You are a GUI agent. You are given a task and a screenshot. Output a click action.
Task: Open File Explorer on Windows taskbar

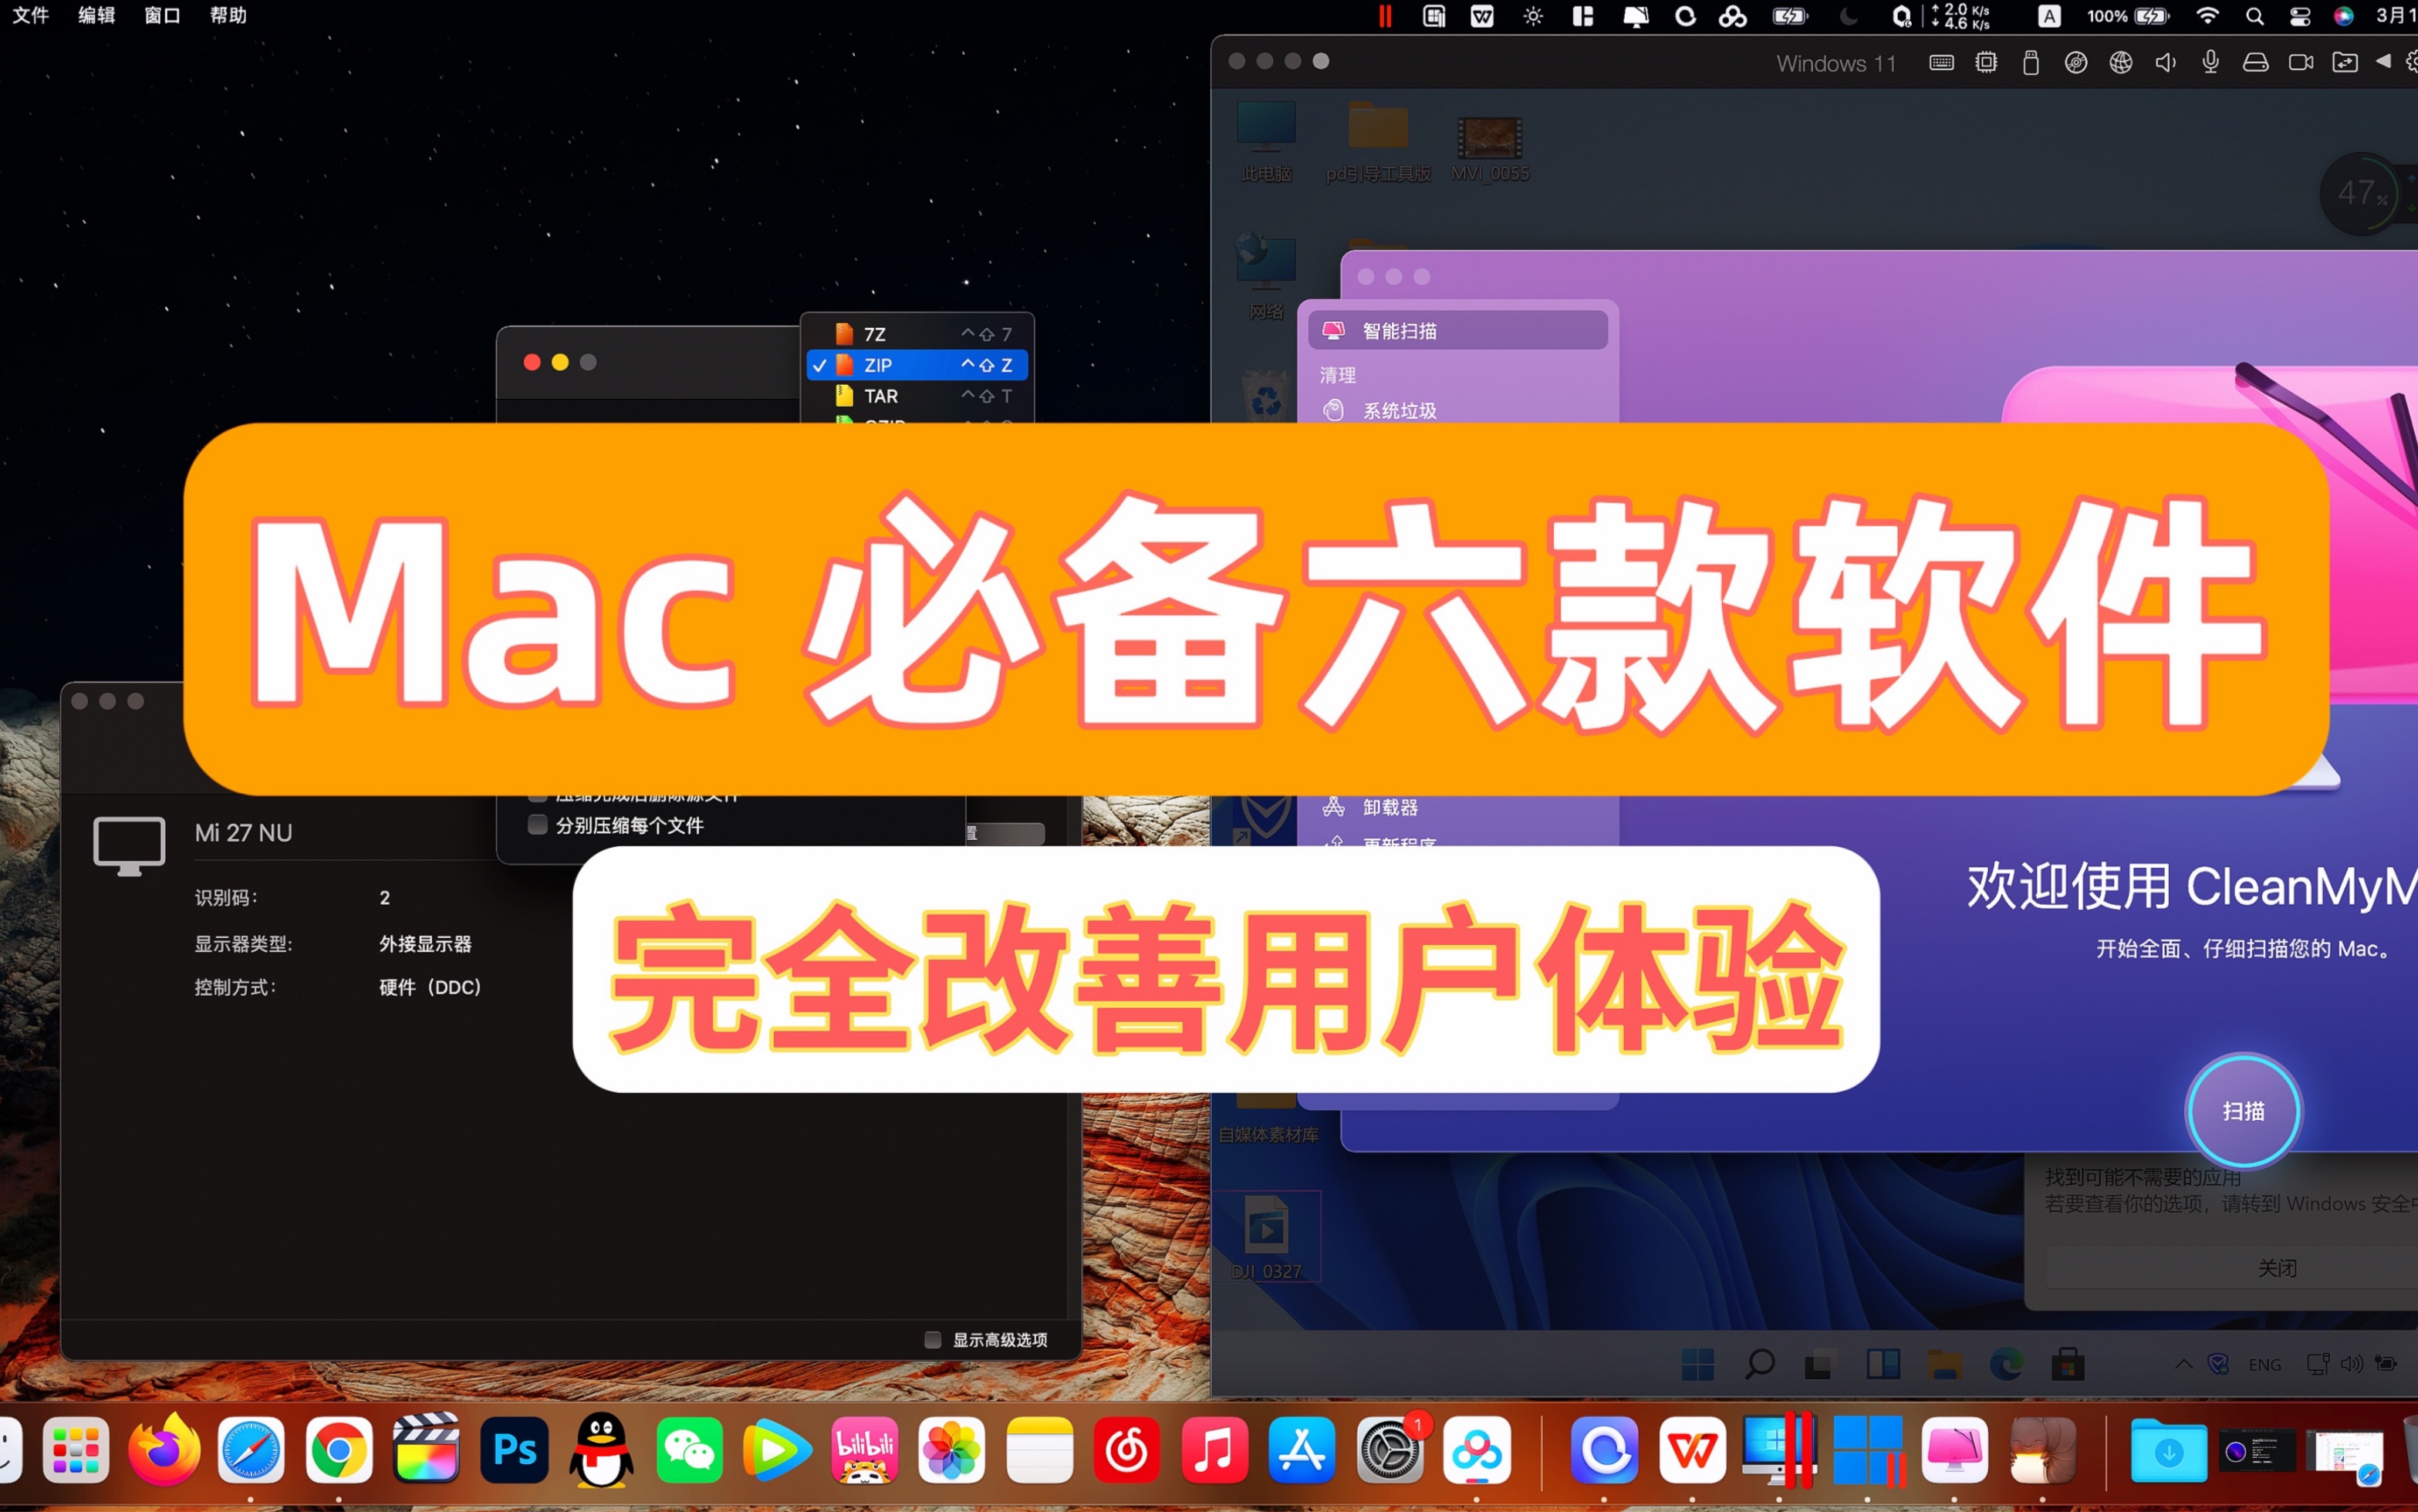(x=1945, y=1364)
